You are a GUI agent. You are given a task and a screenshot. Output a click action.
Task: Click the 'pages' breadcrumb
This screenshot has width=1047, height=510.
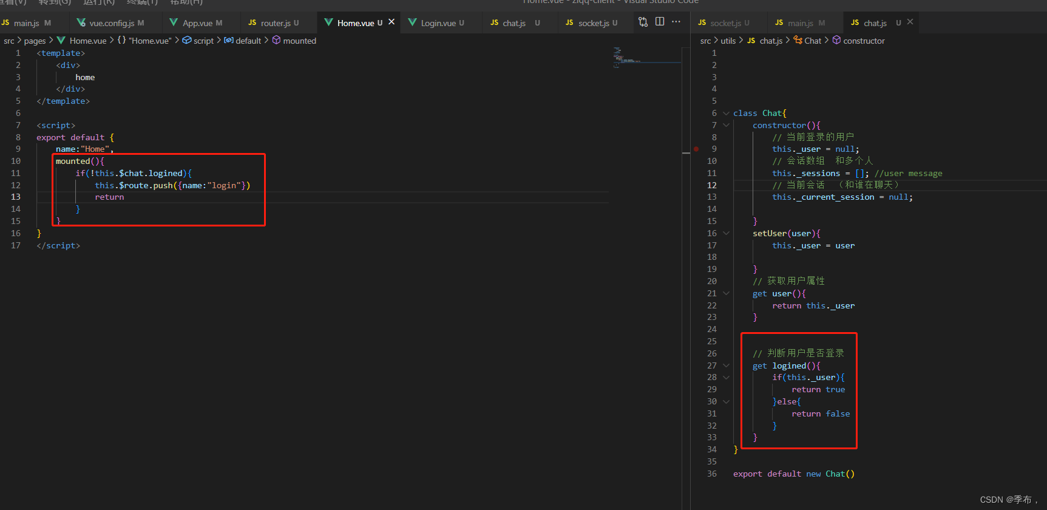[x=35, y=41]
